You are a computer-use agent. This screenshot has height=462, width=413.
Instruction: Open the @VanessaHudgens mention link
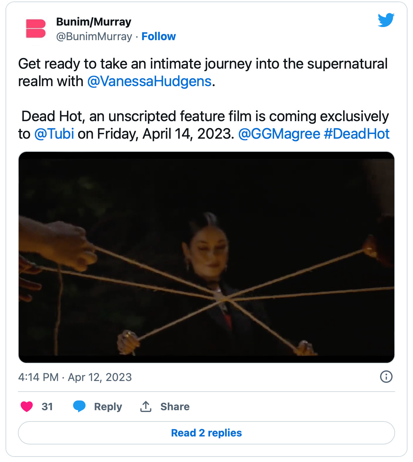click(149, 81)
